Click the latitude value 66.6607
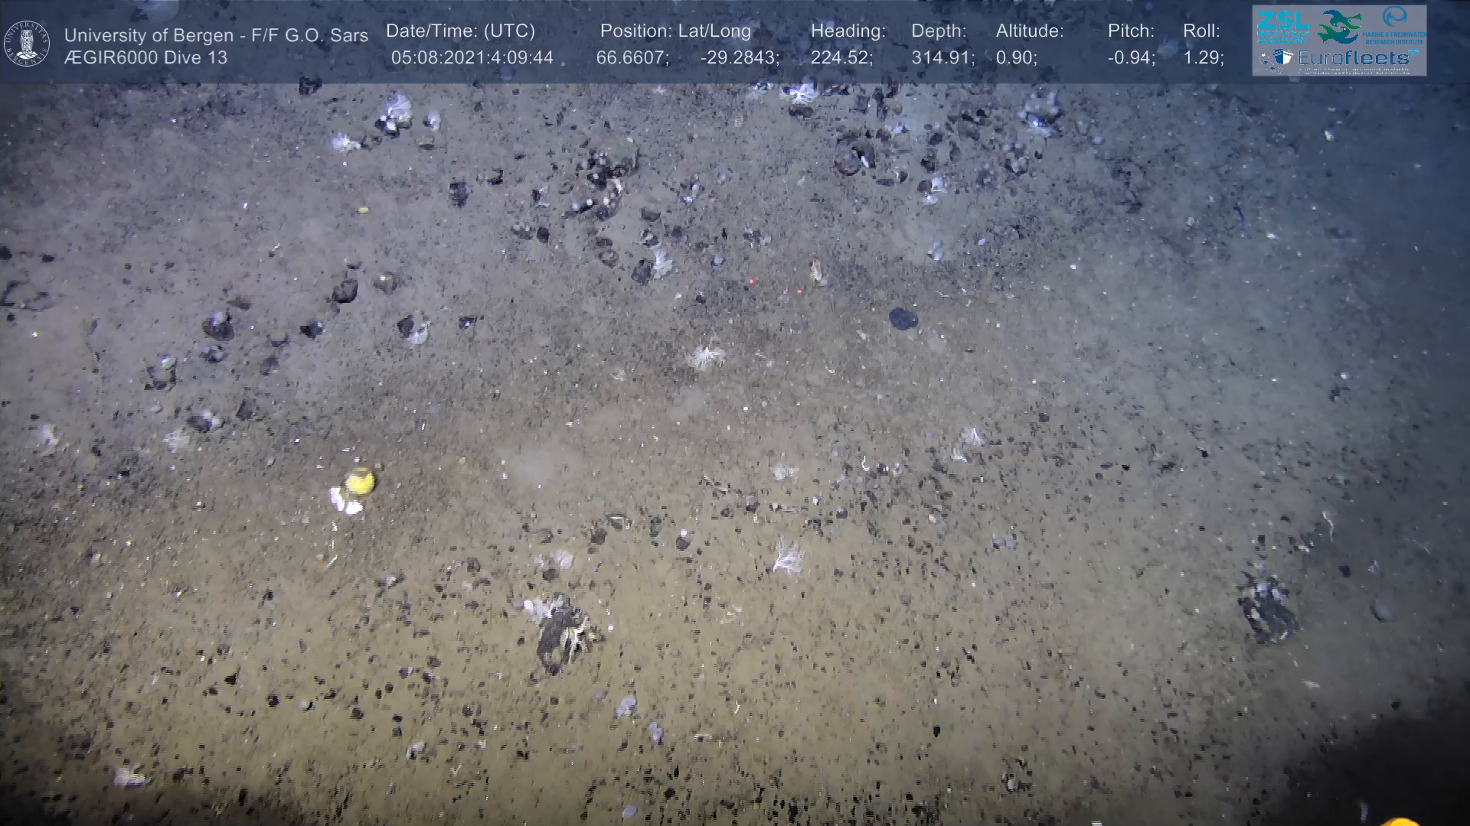 pyautogui.click(x=632, y=57)
